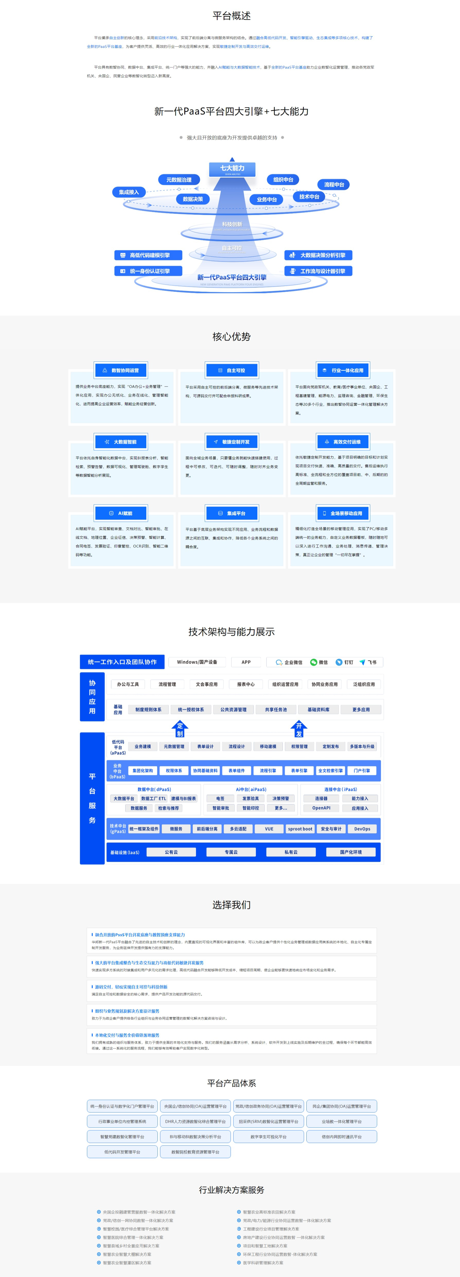Viewport: 460px width, 1277px height.
Task: Click the icon on 工作流与设计引擎 label
Action: click(x=293, y=271)
